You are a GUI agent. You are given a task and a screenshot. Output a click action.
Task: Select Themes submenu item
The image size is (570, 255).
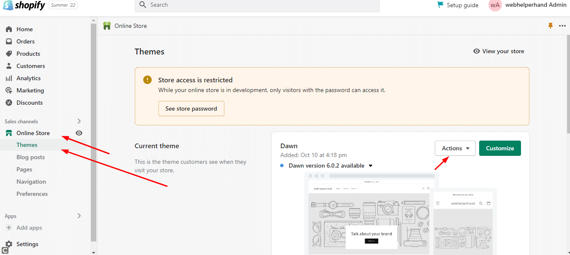coord(27,145)
